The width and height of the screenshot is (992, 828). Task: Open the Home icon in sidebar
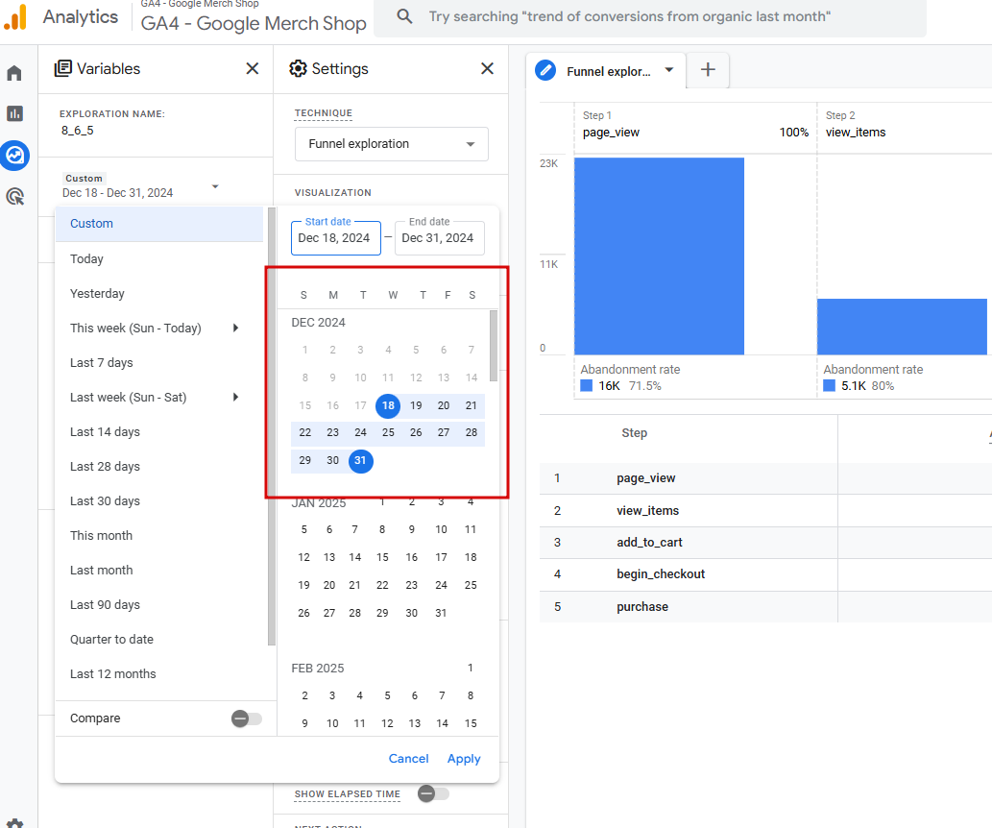tap(14, 73)
